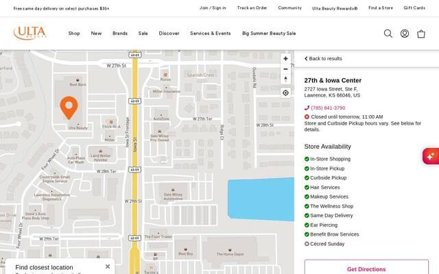This screenshot has height=274, width=439.
Task: Click Find a Store
Action: [x=381, y=8]
